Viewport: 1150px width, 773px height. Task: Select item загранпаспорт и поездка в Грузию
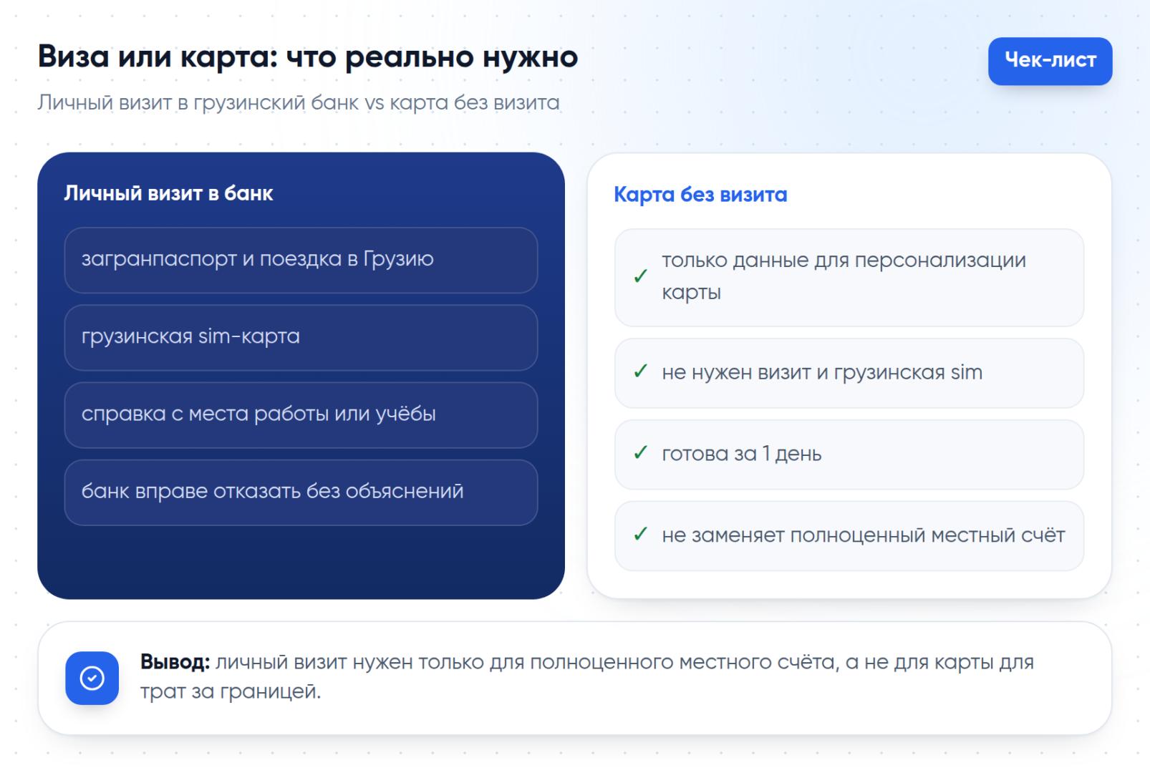[x=301, y=260]
